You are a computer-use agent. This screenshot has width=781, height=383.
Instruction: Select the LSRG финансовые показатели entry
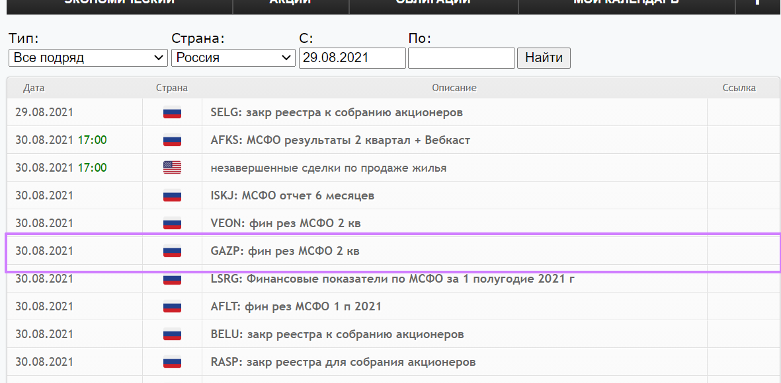pyautogui.click(x=393, y=279)
